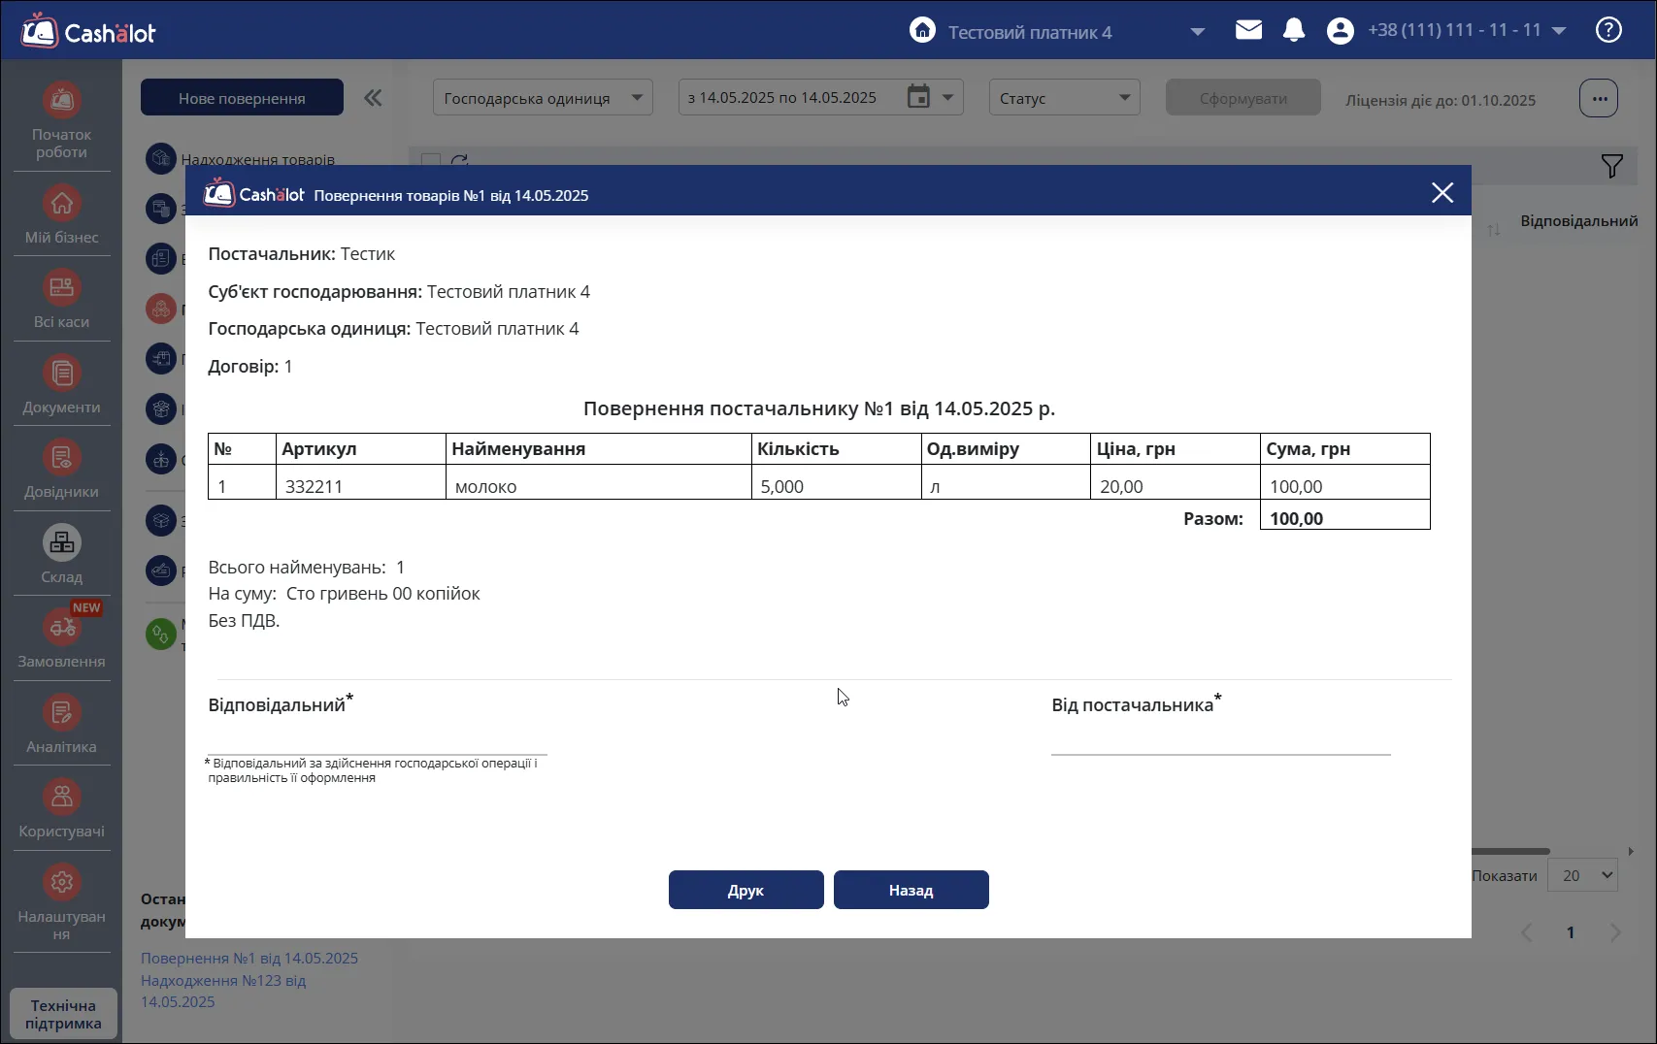Viewport: 1657px width, 1044px height.
Task: Expand the Господарська одиниця dropdown
Action: click(543, 97)
